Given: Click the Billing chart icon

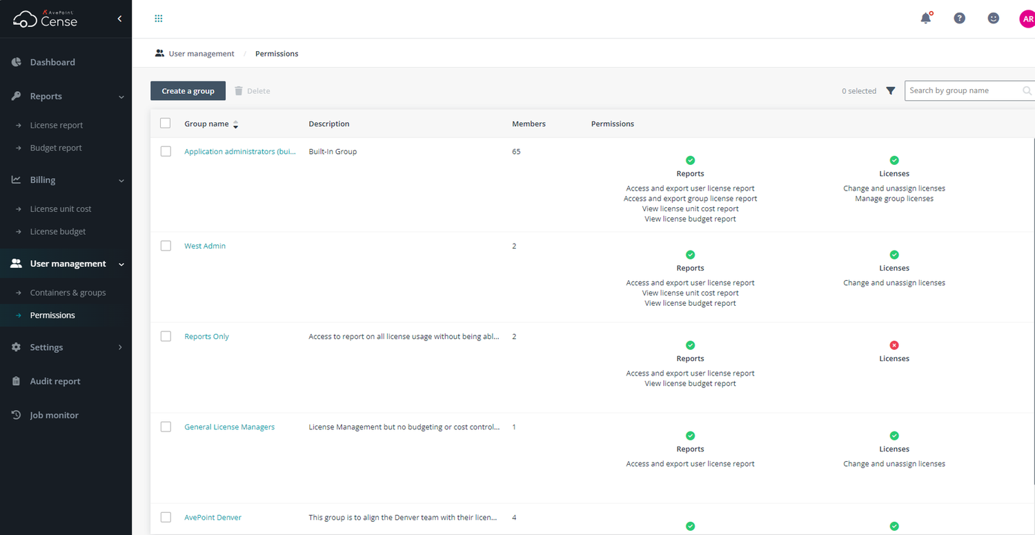Looking at the screenshot, I should tap(17, 179).
